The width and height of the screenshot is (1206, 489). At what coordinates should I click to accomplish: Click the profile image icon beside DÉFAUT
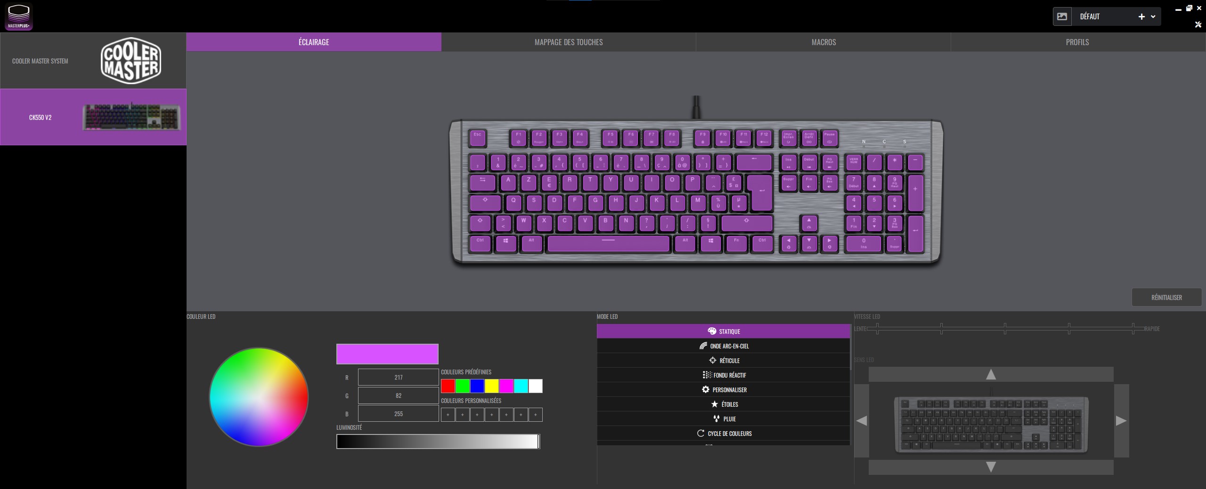click(x=1062, y=16)
